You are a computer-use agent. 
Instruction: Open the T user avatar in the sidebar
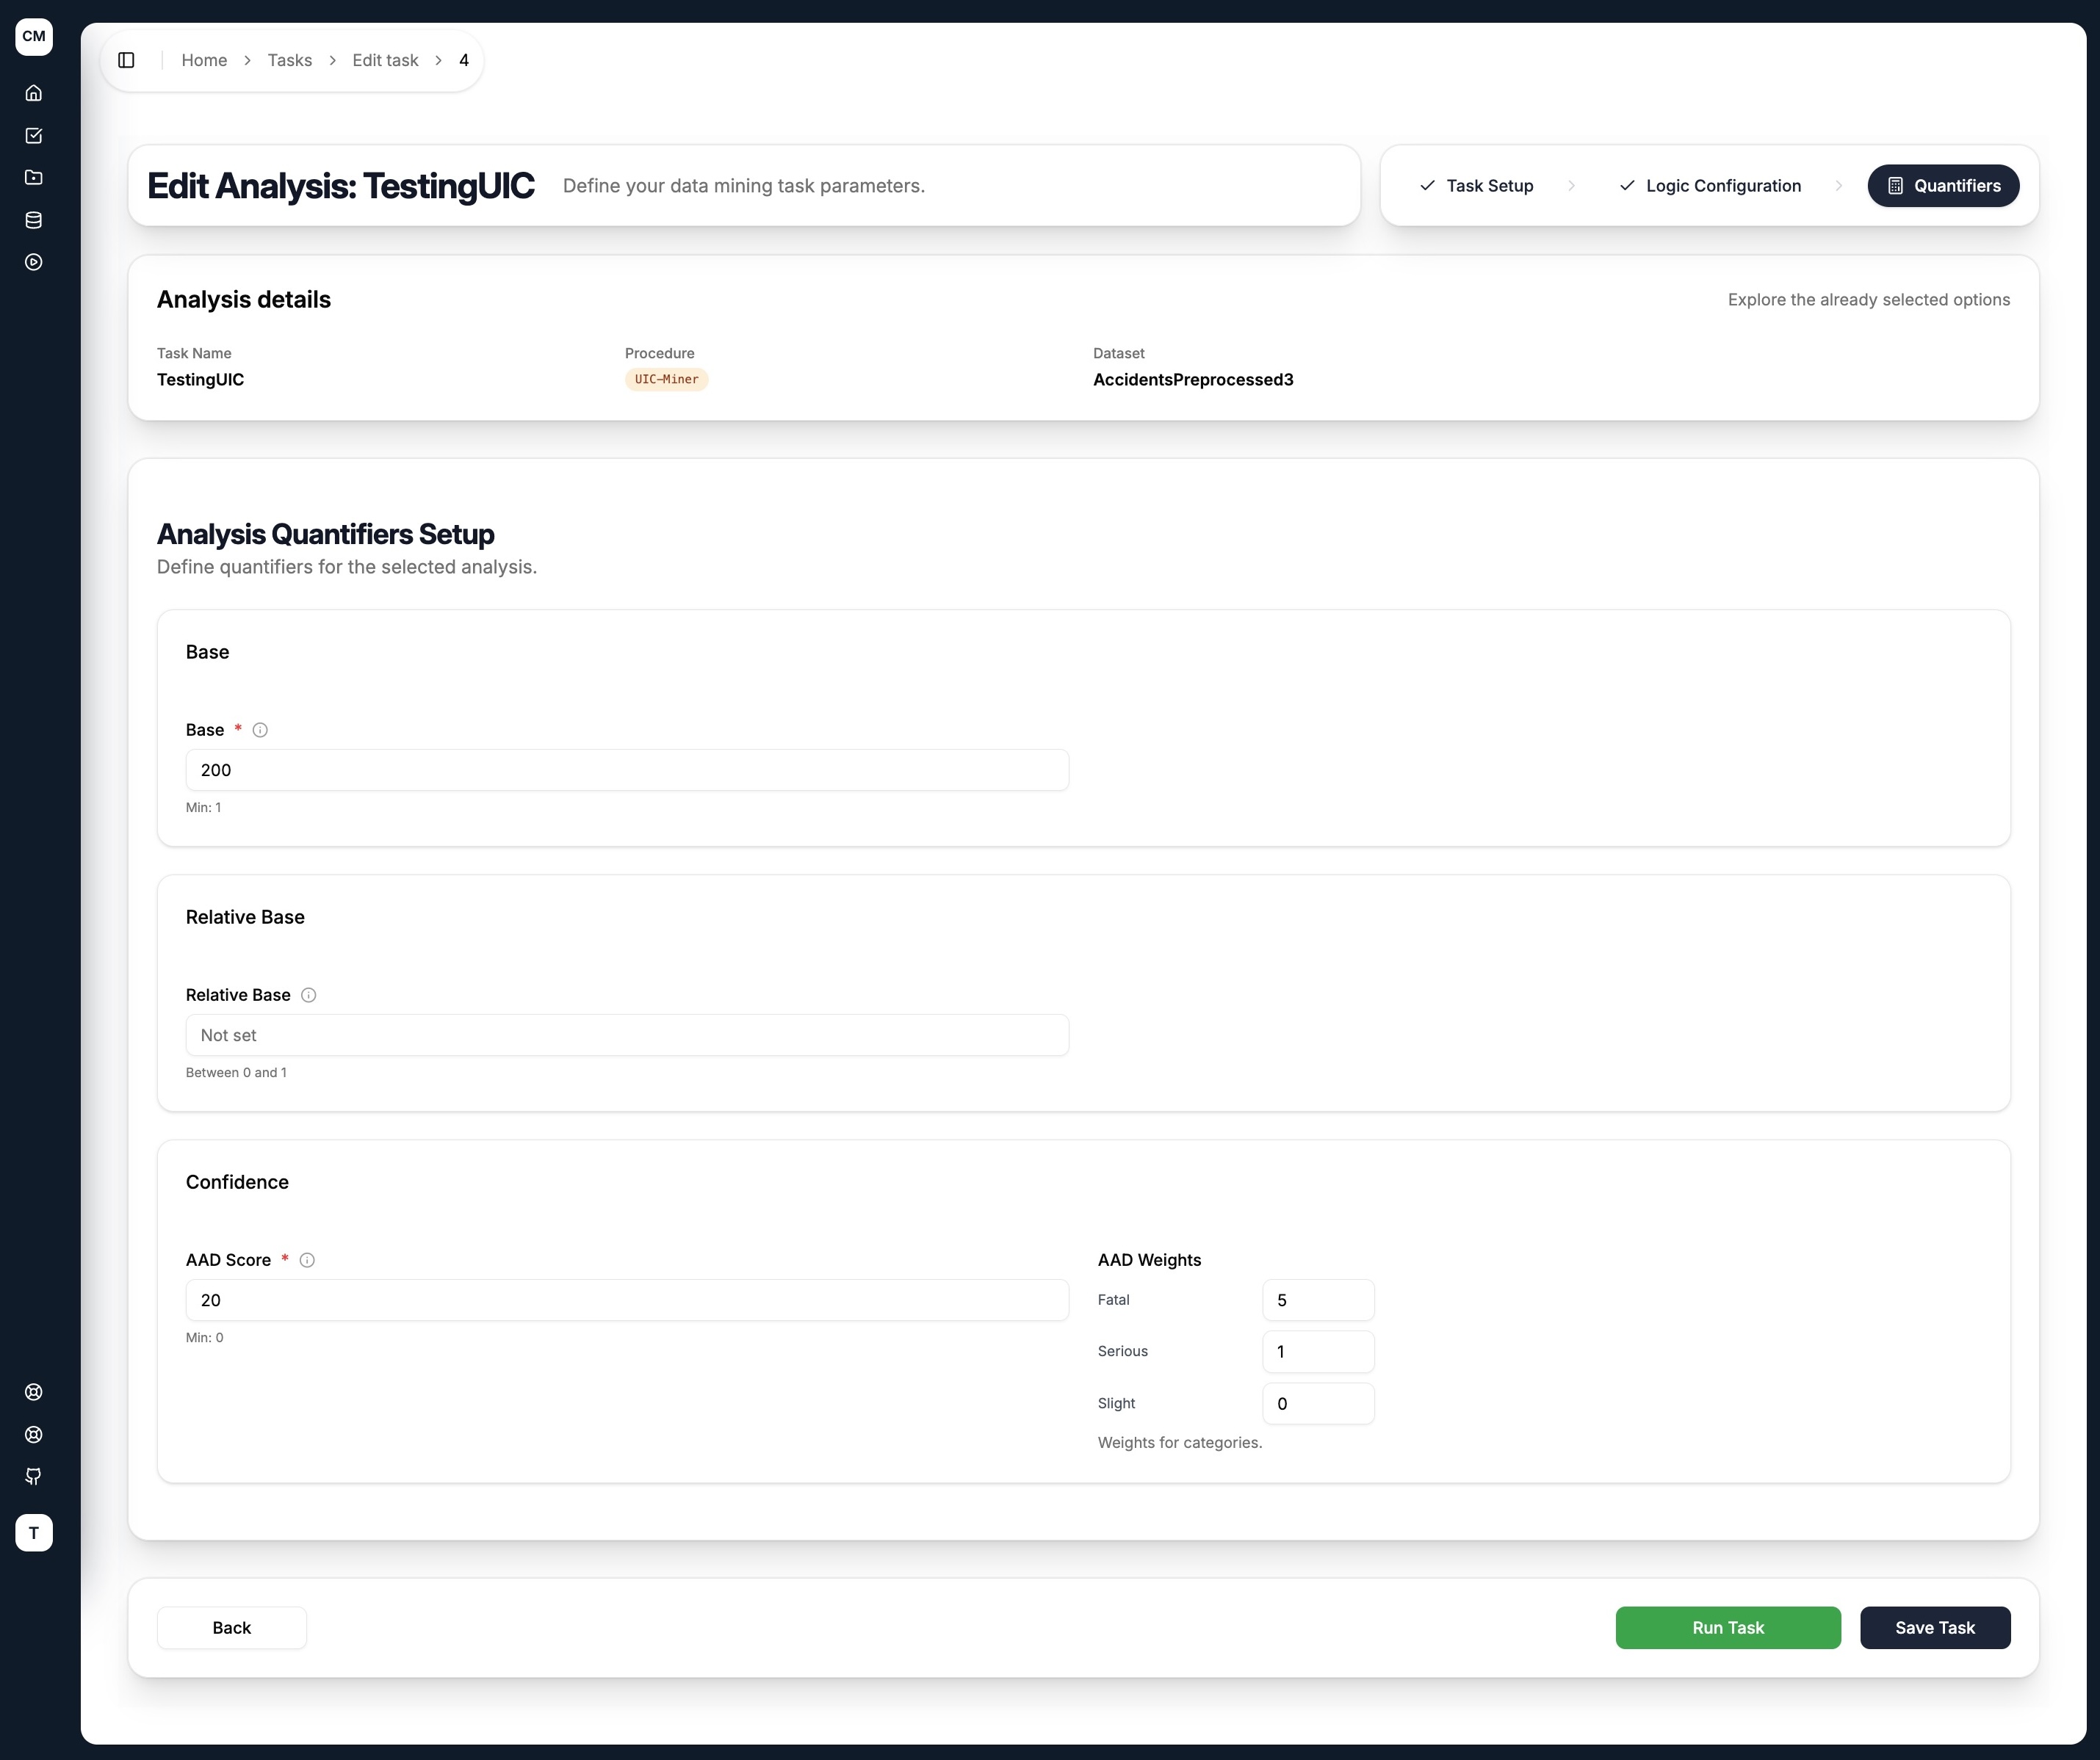(34, 1533)
